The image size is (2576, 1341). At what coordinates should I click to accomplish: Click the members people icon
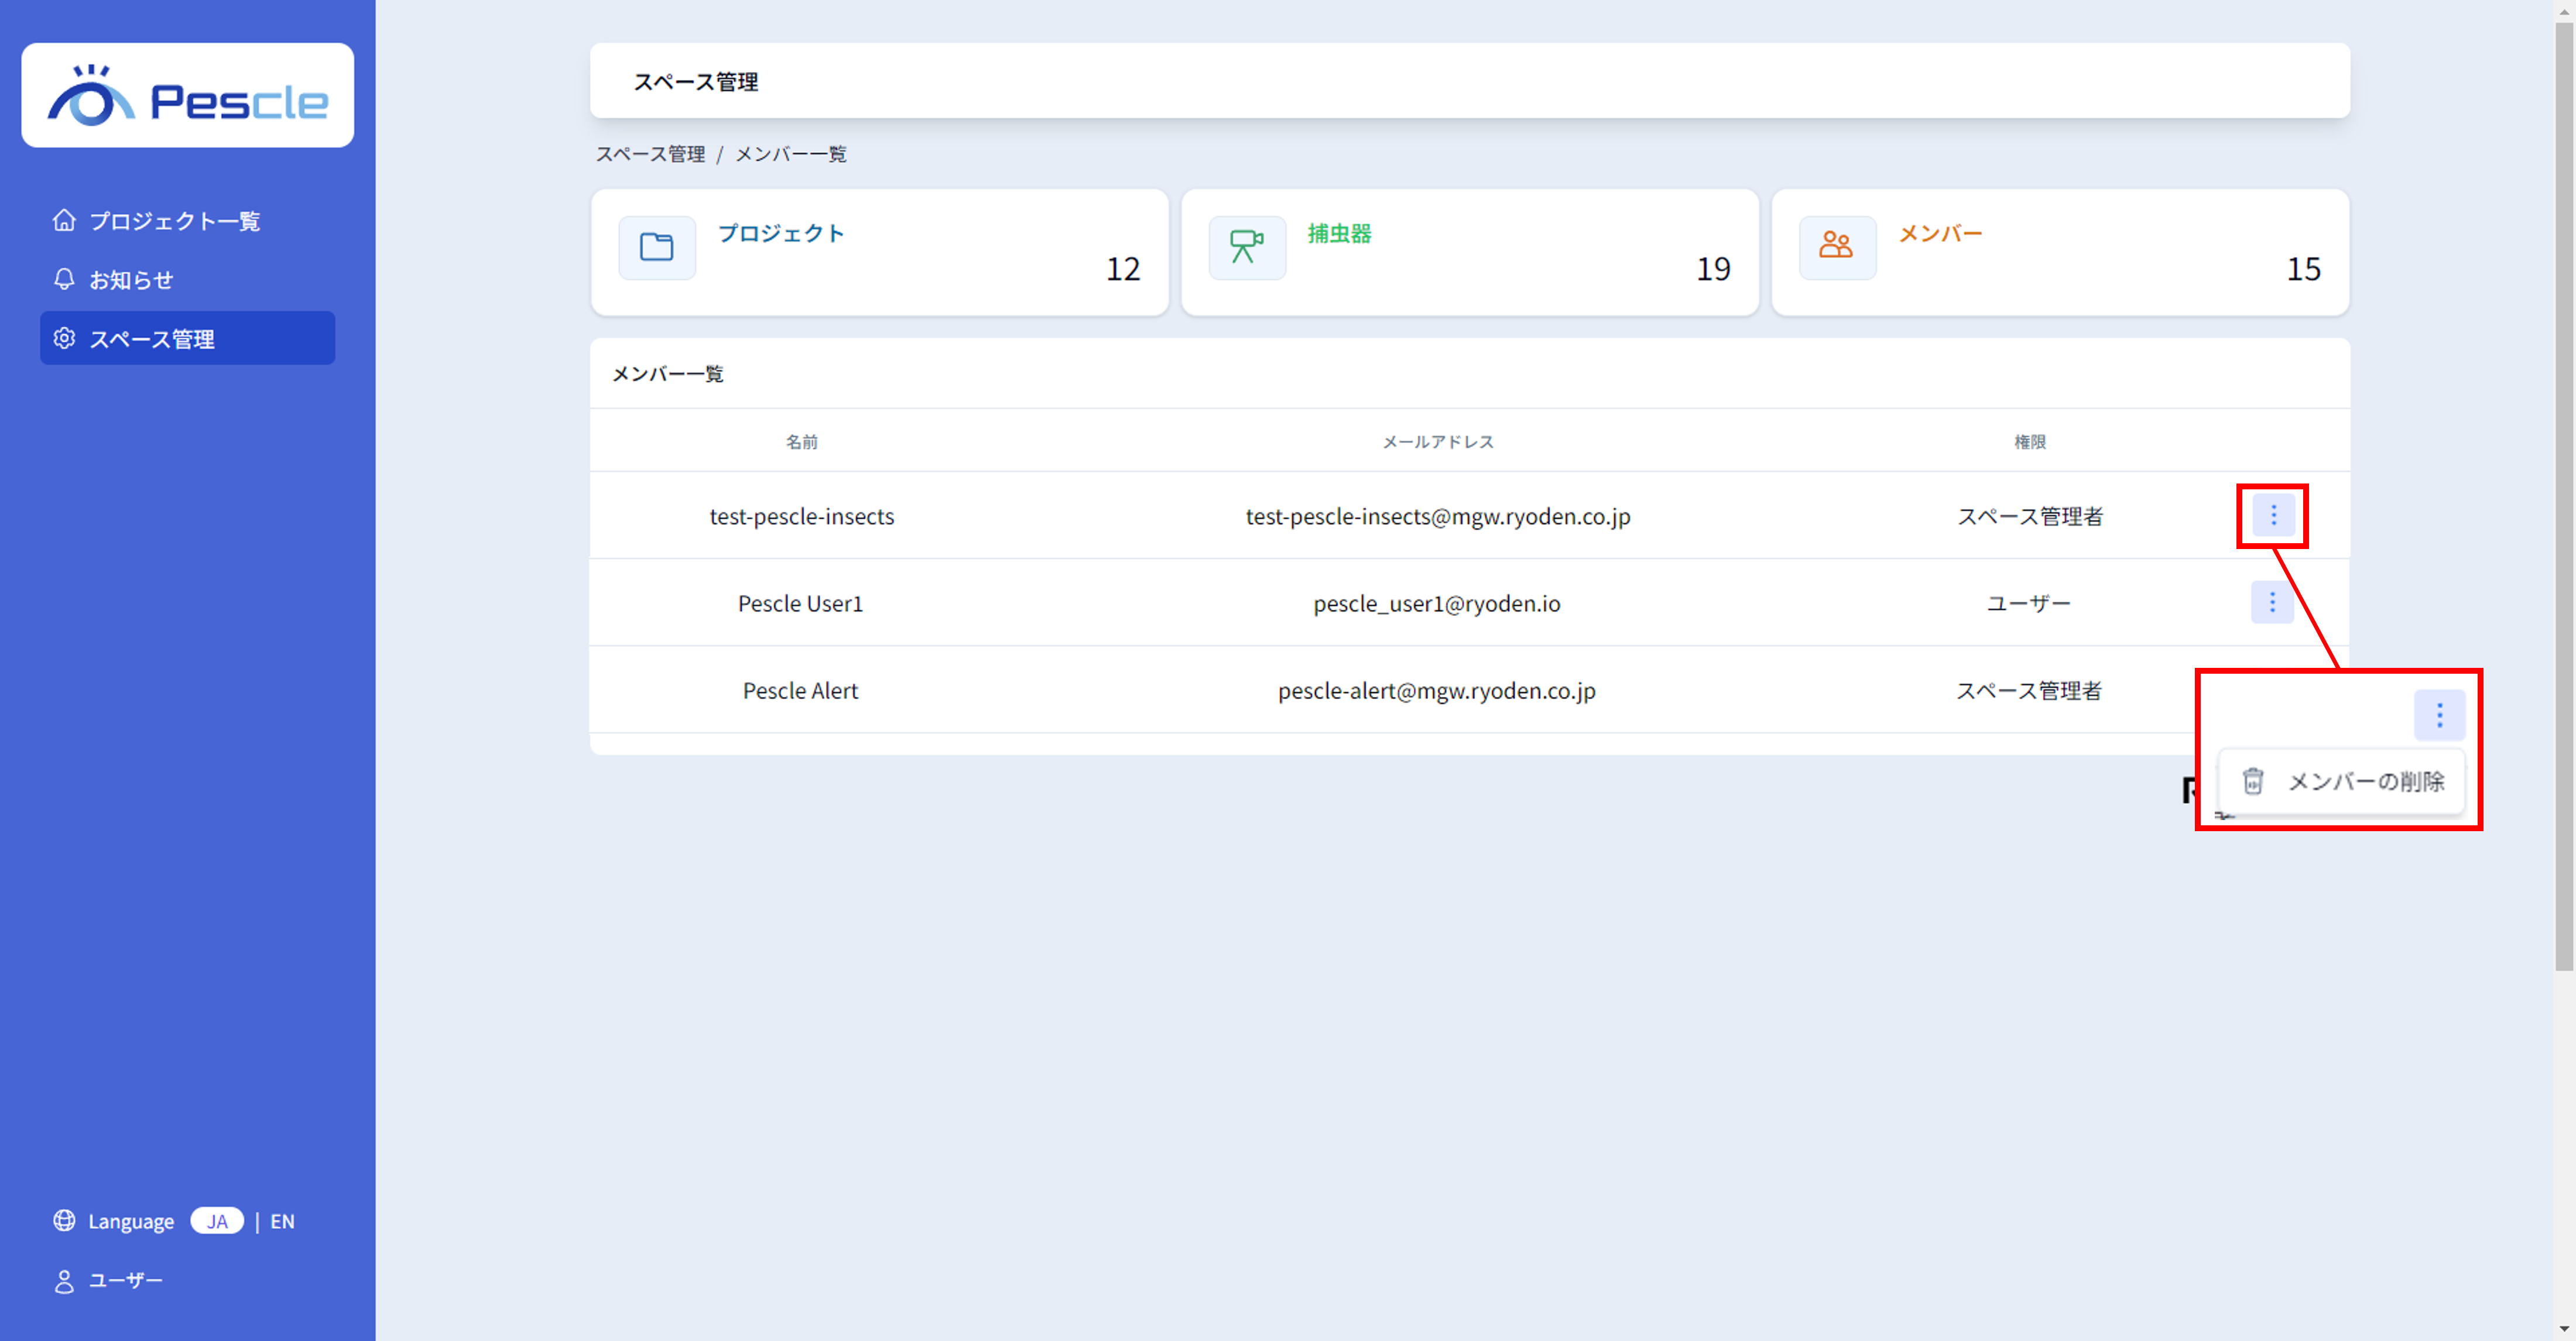coord(1836,245)
